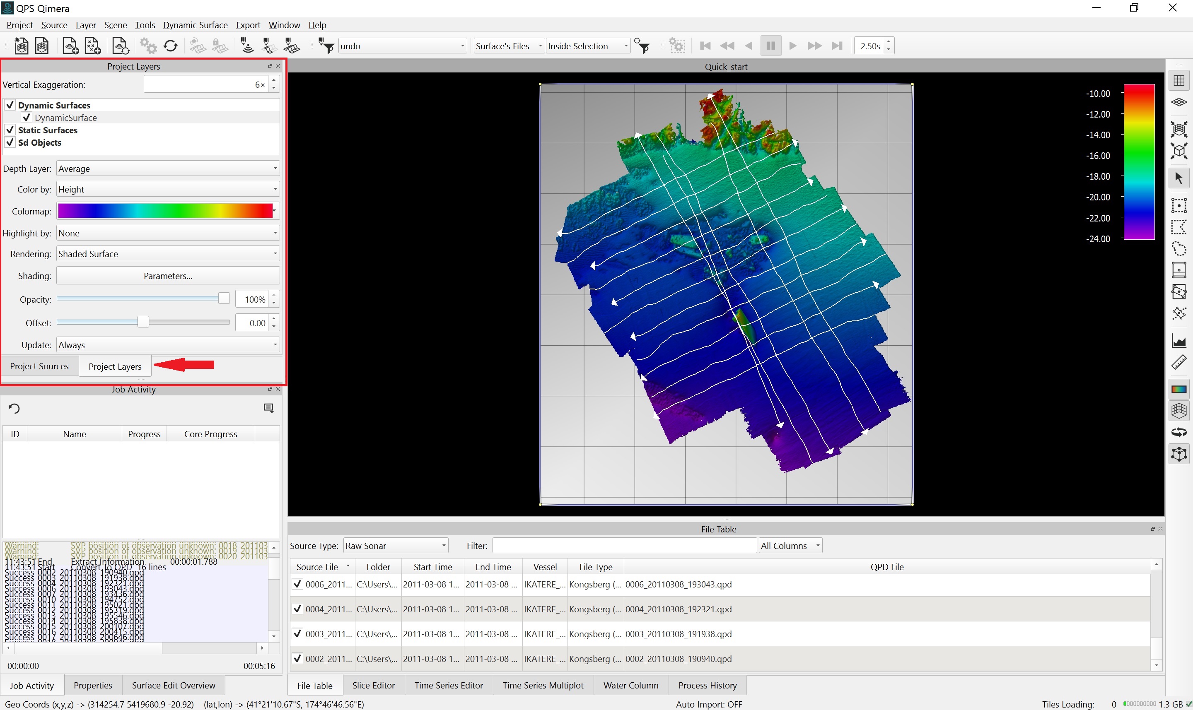Click the add raw sonar files icon
Viewport: 1193px width, 710px height.
70,46
